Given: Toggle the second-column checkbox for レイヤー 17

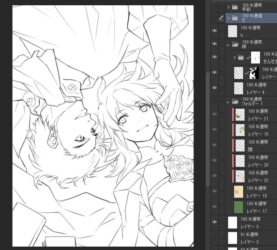Looking at the screenshot, I should [222, 207].
